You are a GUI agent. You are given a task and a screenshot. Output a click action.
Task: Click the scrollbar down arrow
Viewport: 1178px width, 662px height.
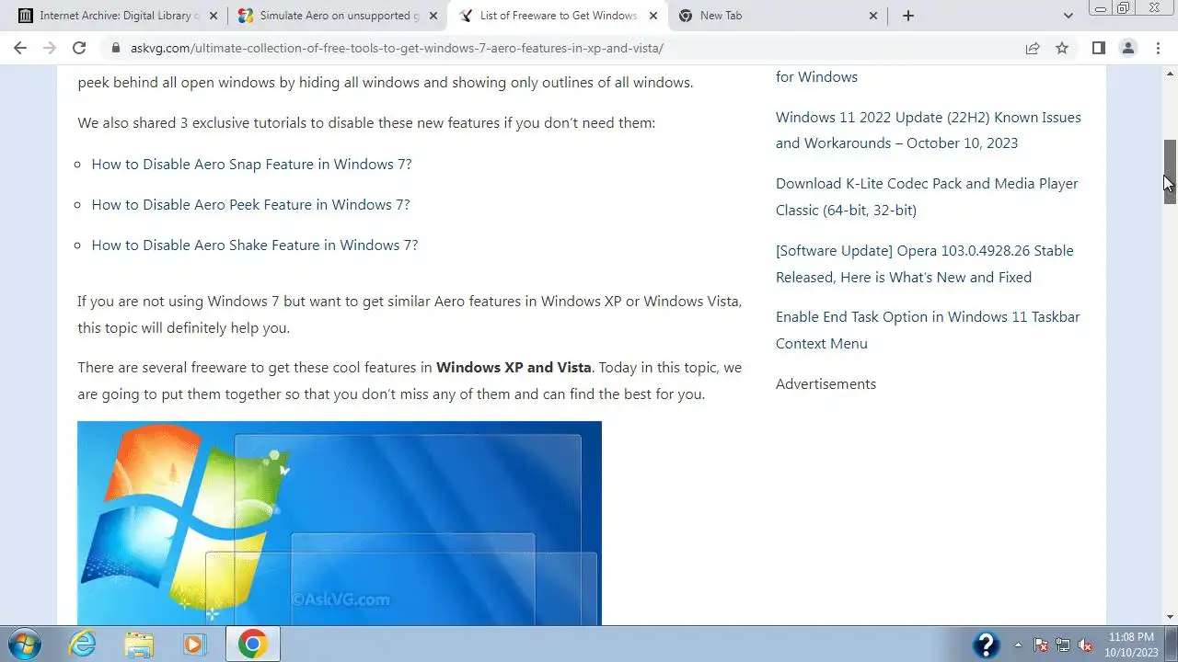coord(1170,617)
